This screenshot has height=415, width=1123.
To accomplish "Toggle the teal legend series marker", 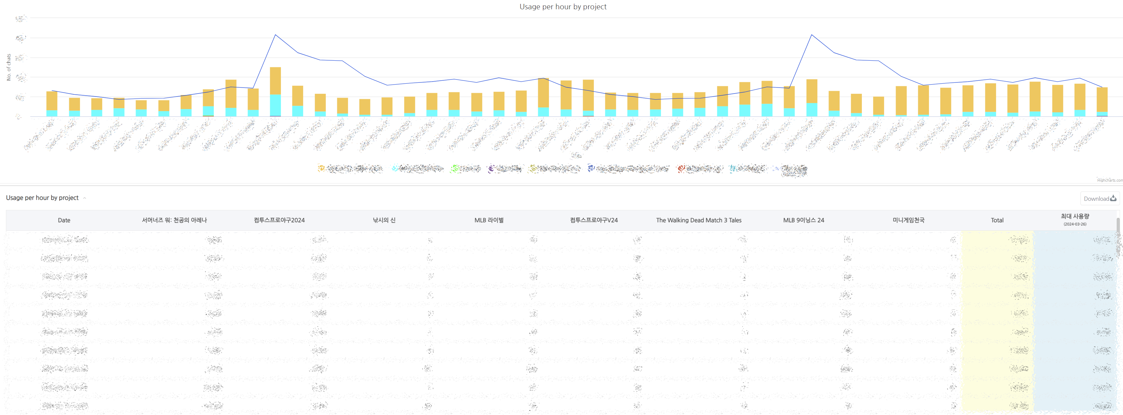I will pyautogui.click(x=733, y=168).
